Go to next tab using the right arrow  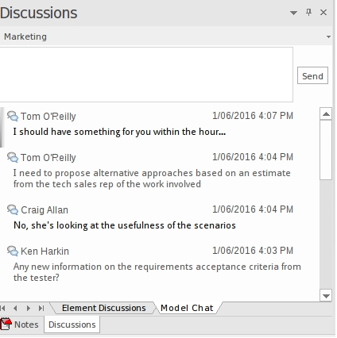(29, 308)
